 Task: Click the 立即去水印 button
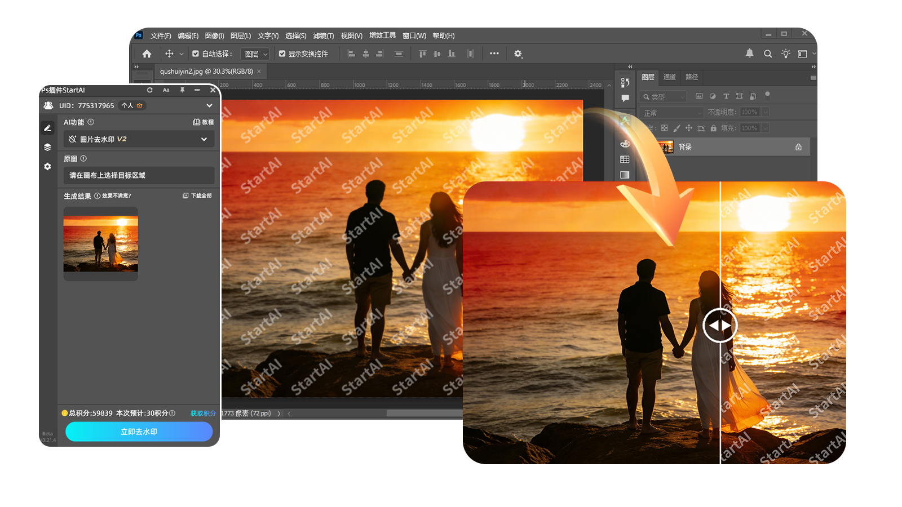(x=139, y=432)
